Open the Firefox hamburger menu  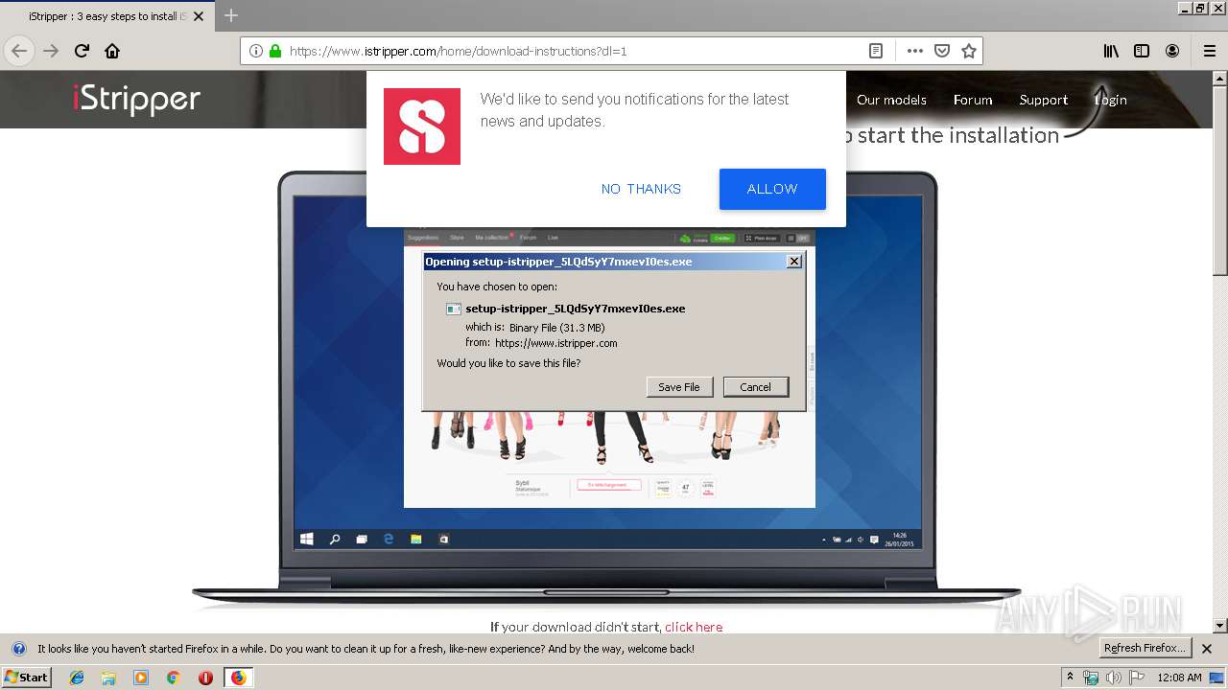coord(1209,51)
